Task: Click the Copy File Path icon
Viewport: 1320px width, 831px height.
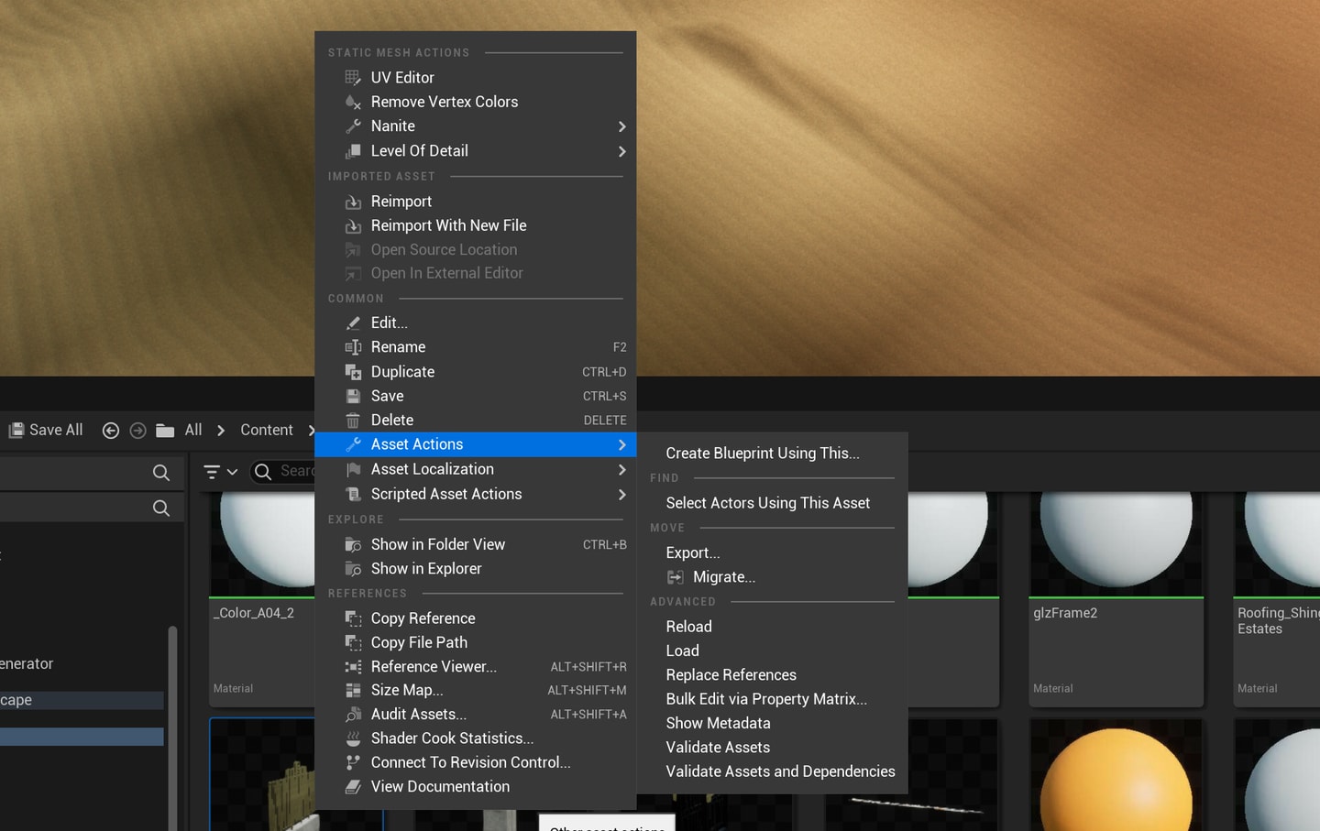Action: tap(353, 642)
